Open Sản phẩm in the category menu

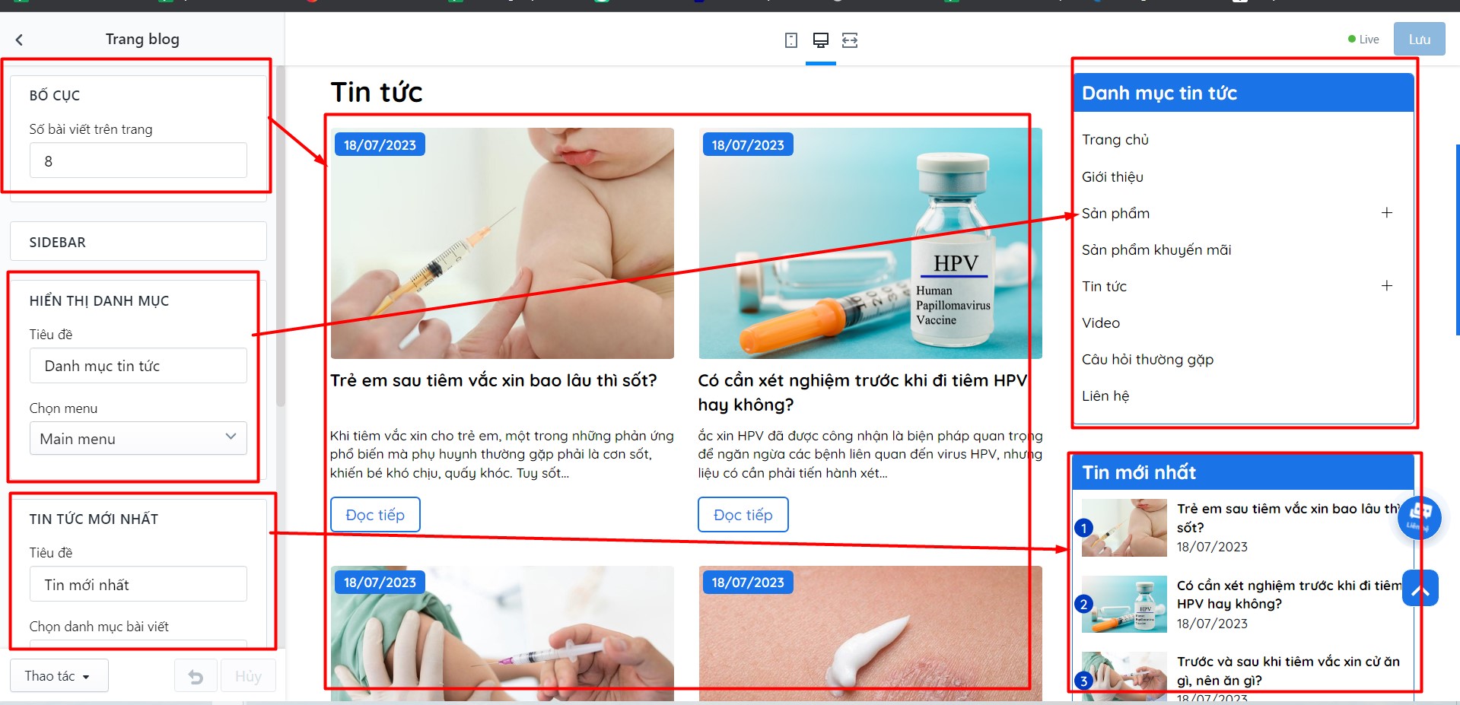point(1115,213)
